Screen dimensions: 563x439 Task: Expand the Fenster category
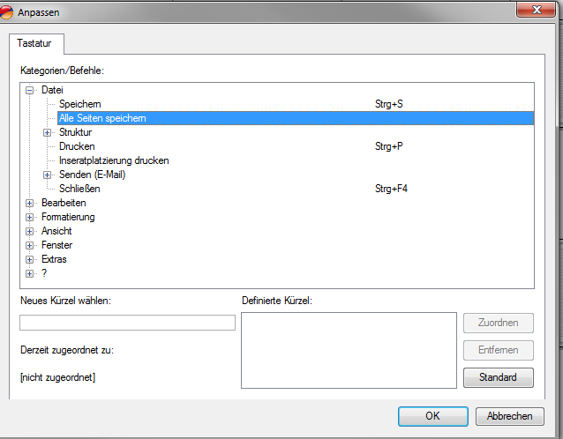pos(30,245)
